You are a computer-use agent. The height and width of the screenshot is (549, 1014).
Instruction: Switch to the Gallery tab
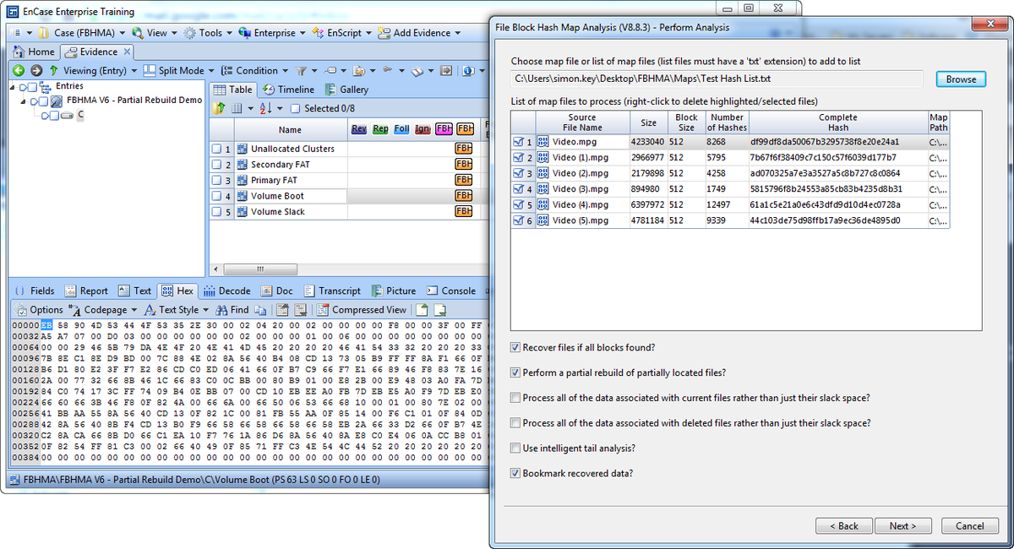click(x=347, y=90)
